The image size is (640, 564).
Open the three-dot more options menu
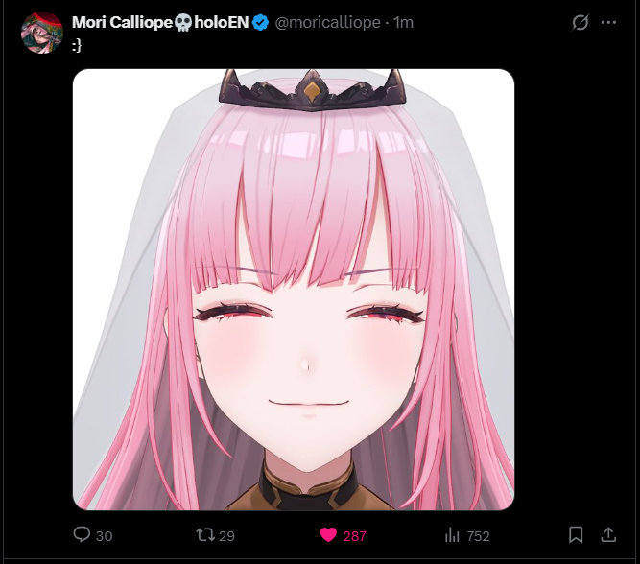(608, 22)
